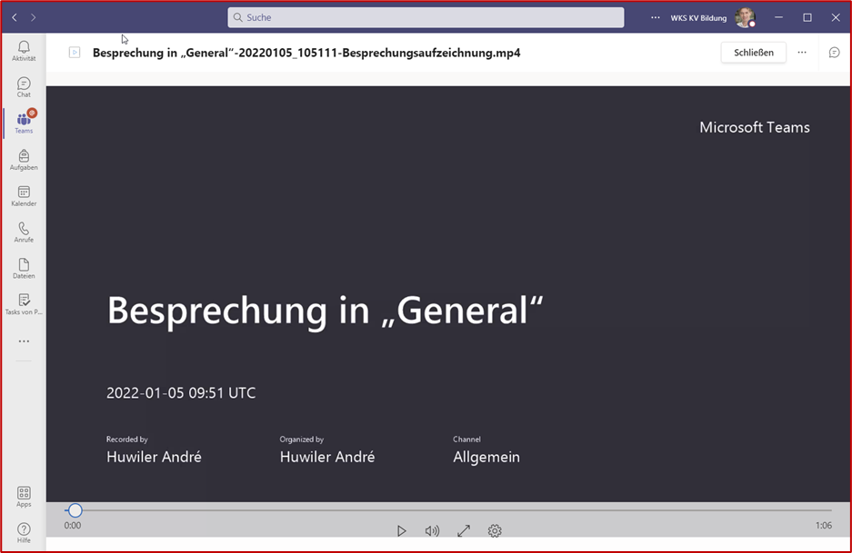Click Huwiler André under Recorded by
The height and width of the screenshot is (553, 852).
(154, 457)
